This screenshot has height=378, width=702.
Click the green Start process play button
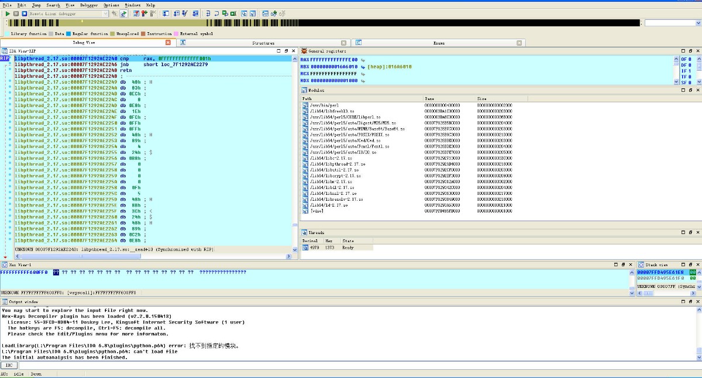click(8, 13)
